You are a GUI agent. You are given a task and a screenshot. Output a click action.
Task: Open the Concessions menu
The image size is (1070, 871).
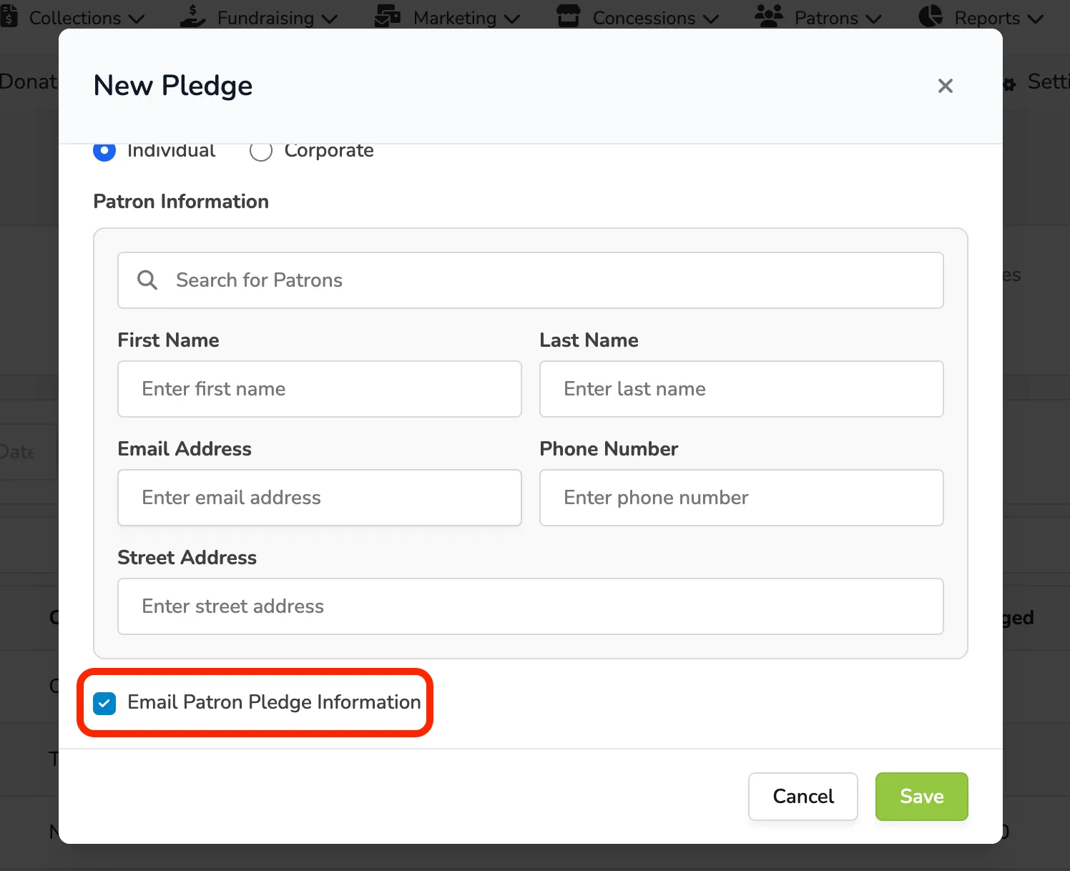pos(638,17)
